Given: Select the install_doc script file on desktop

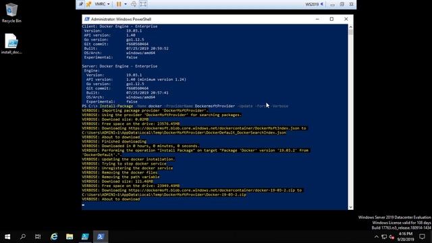Looking at the screenshot, I should 11,44.
